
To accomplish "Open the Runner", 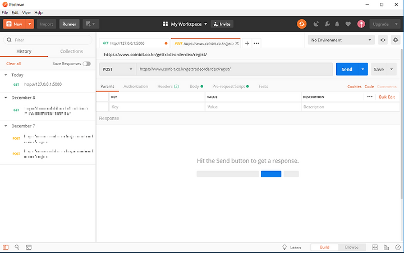I will (x=70, y=24).
